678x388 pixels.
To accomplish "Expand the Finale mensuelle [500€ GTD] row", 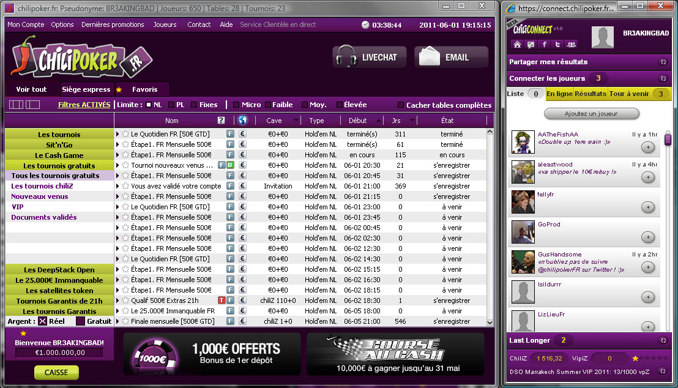I will 117,321.
